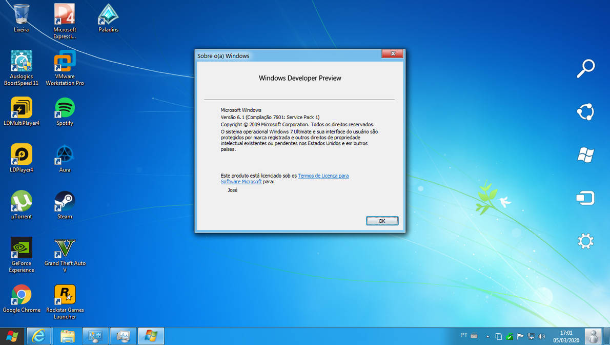
Task: Open Internet Explorer from the taskbar
Action: (38, 336)
